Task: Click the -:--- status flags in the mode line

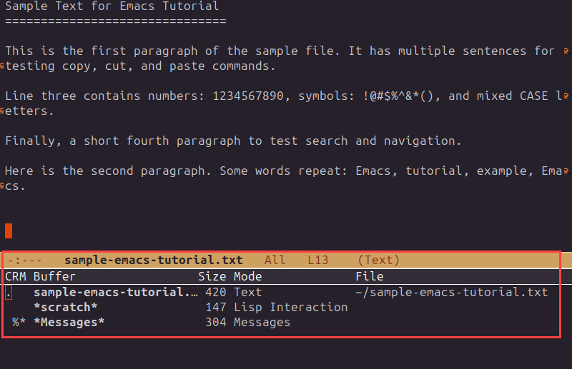Action: pos(24,261)
